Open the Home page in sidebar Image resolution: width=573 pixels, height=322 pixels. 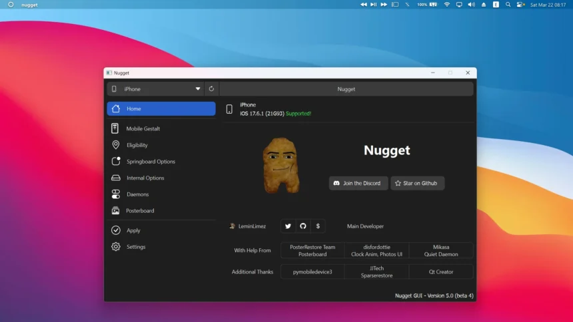pyautogui.click(x=161, y=109)
